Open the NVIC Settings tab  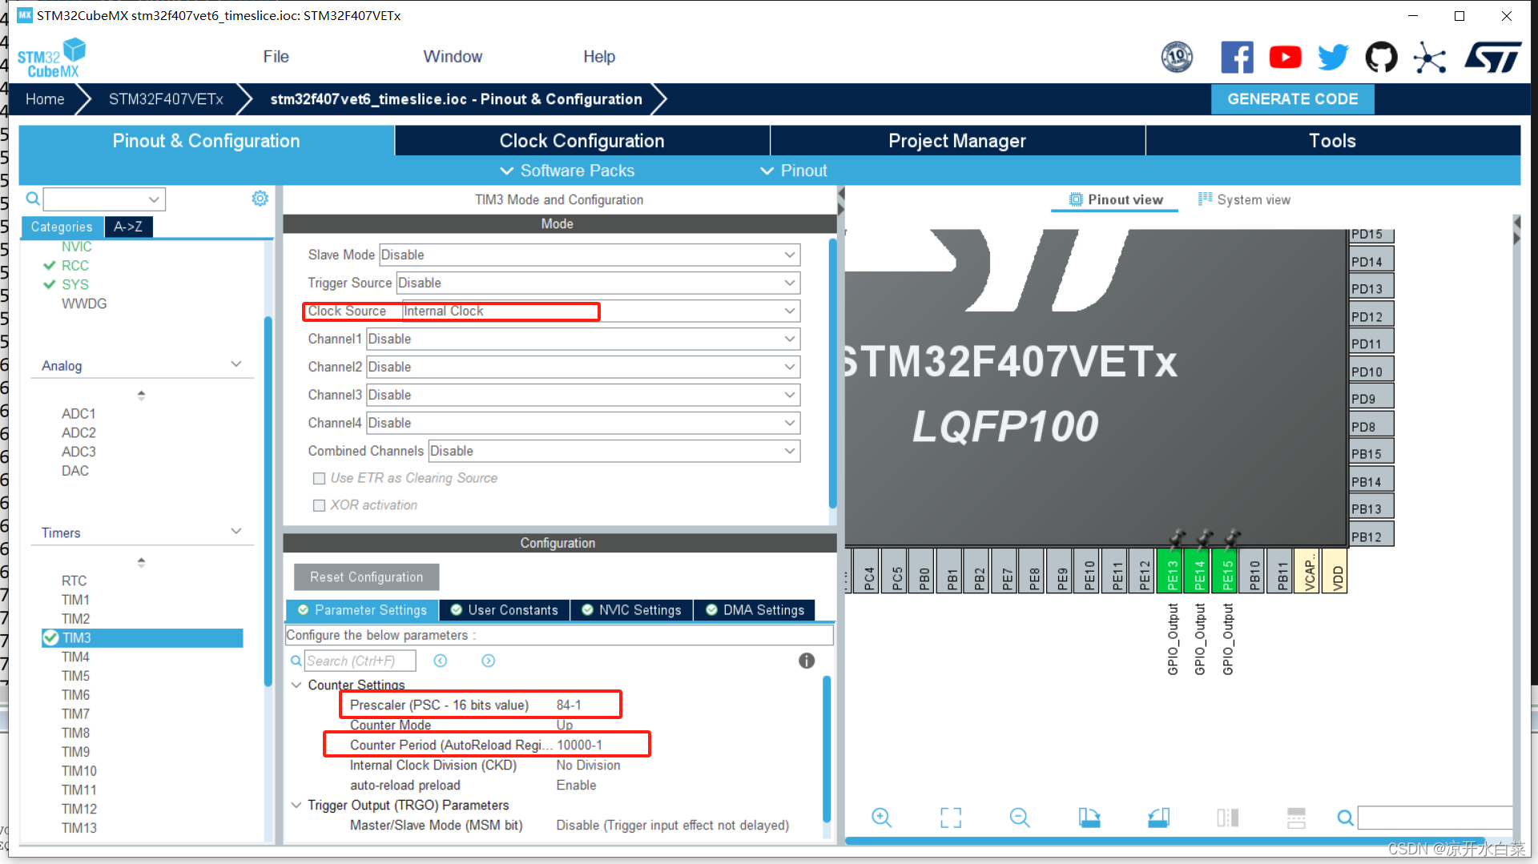[631, 610]
